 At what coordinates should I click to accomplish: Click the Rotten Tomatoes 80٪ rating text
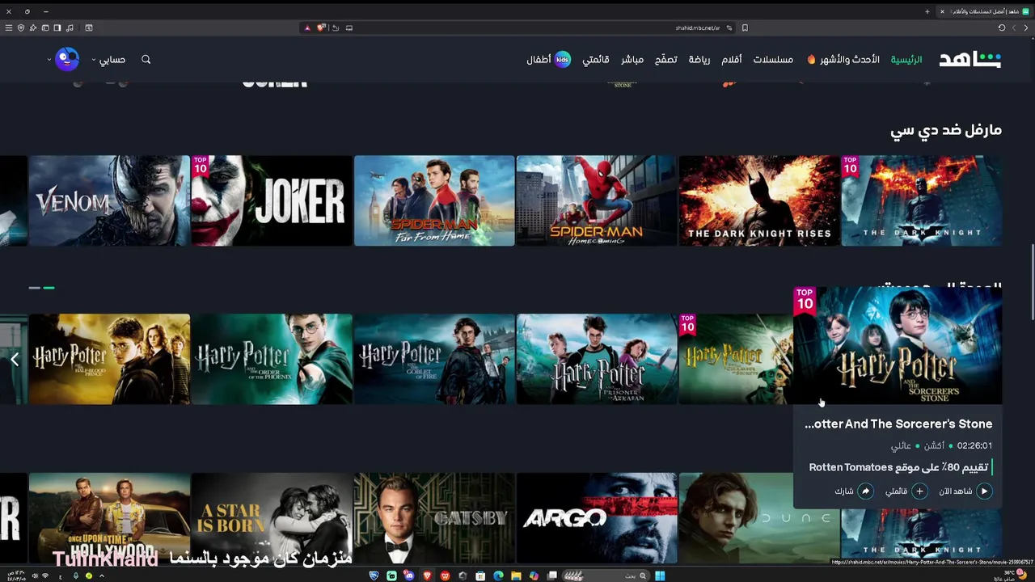(x=898, y=467)
